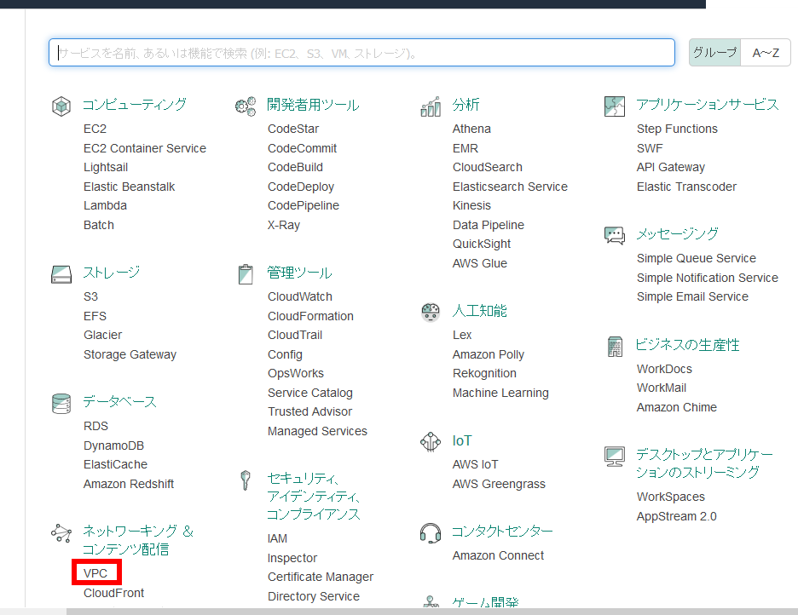Viewport: 798px width, 615px height.
Task: Open Simple Queue Service
Action: click(697, 258)
